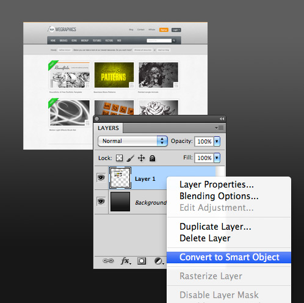The height and width of the screenshot is (303, 304).
Task: Select Duplicate Layer... from context menu
Action: pos(215,227)
